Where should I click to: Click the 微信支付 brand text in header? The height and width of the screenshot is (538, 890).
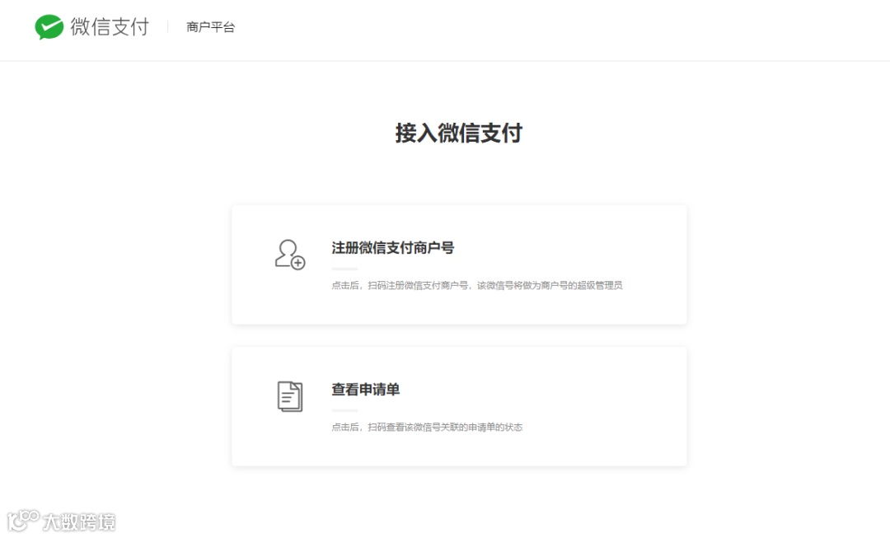110,26
